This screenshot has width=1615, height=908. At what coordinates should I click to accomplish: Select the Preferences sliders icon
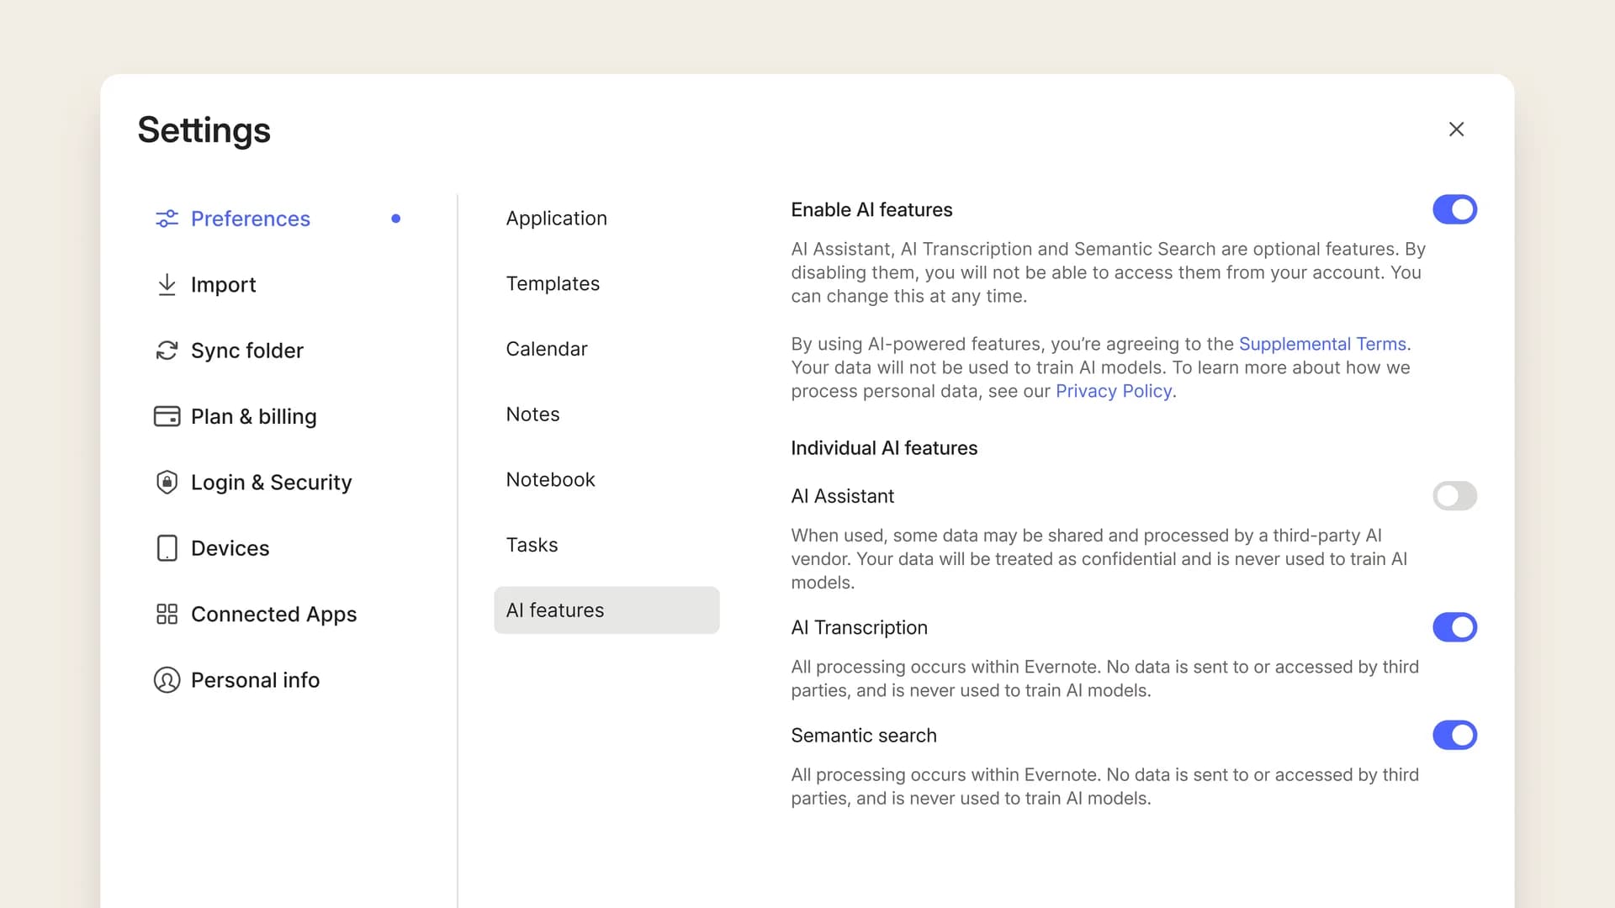tap(166, 219)
